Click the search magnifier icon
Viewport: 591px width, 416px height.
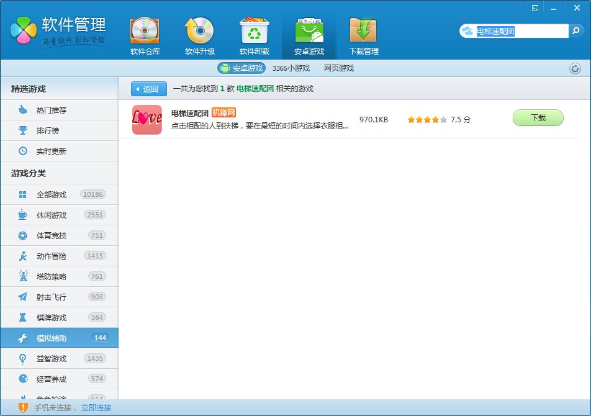575,30
